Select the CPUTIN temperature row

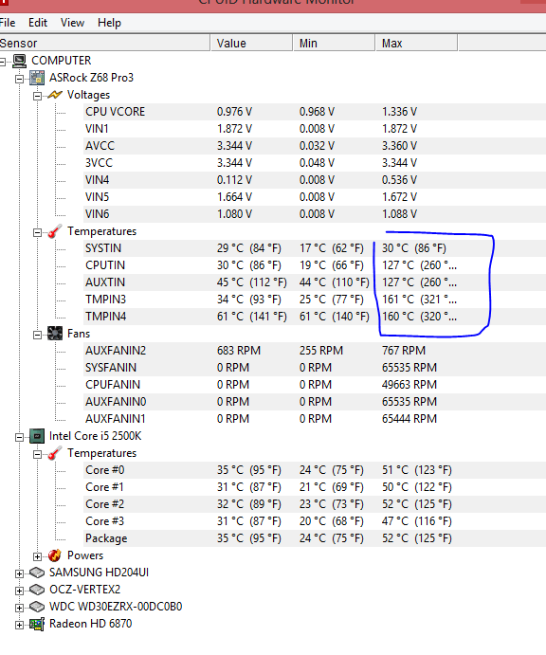pos(315,265)
